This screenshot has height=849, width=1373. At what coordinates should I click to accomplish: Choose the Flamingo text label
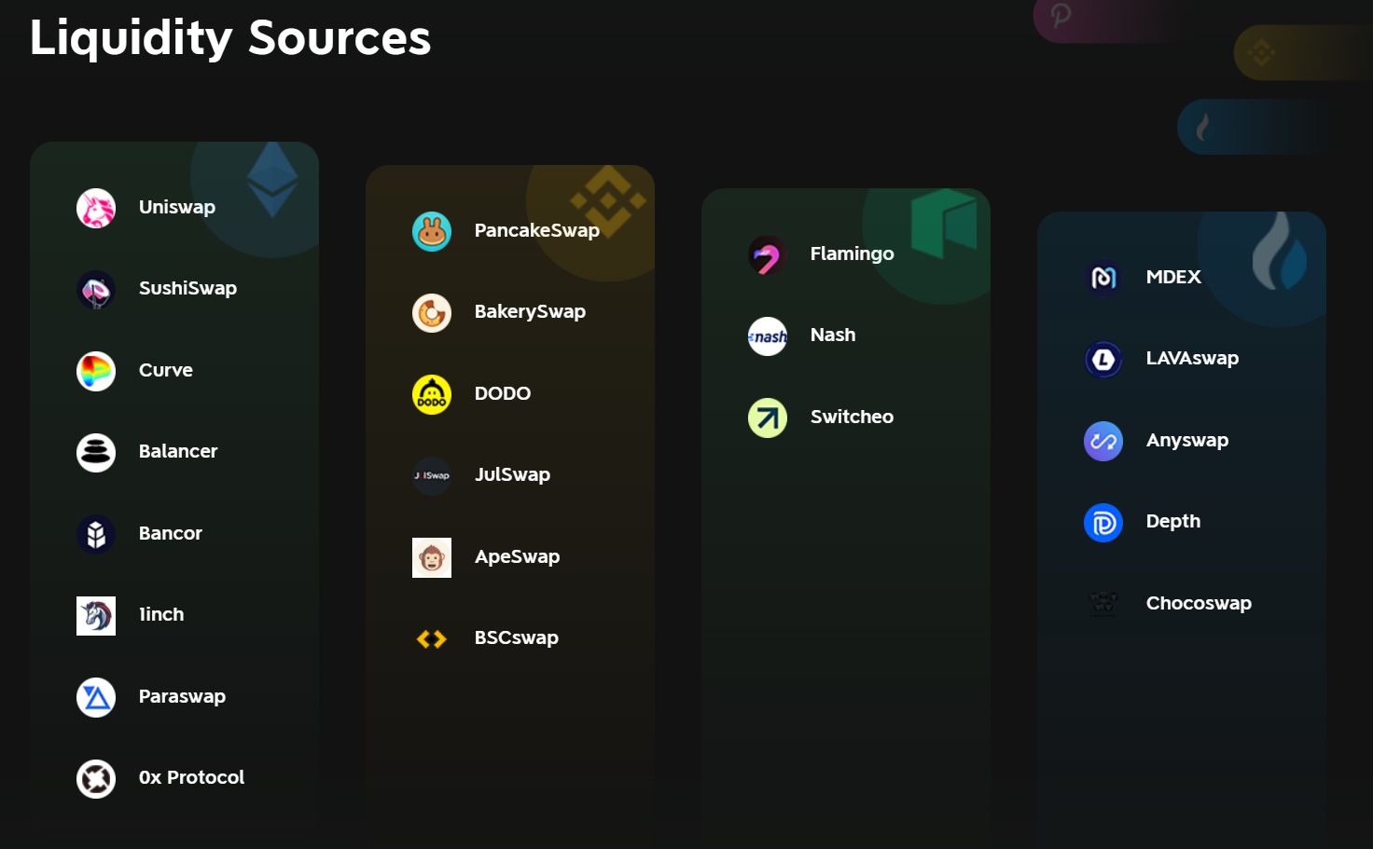[853, 253]
